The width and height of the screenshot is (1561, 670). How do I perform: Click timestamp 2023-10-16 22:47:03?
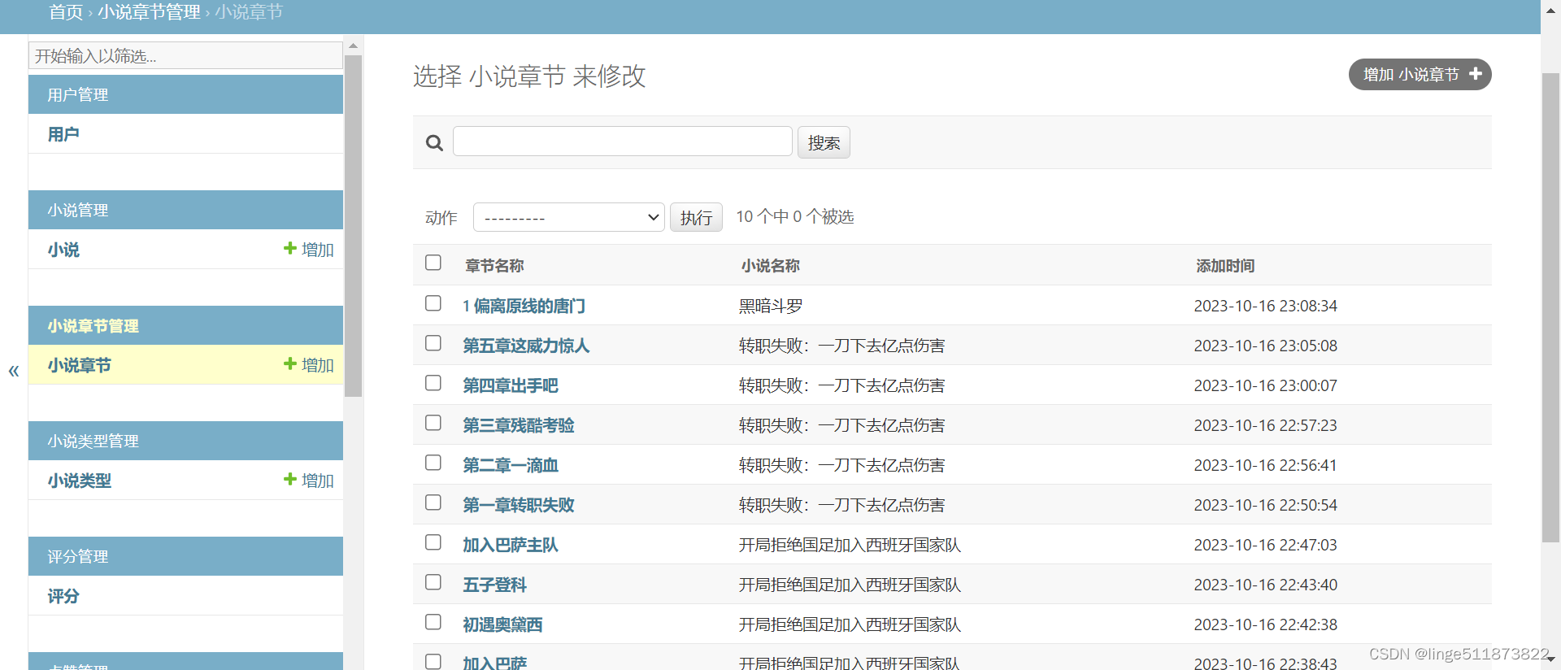[1265, 545]
